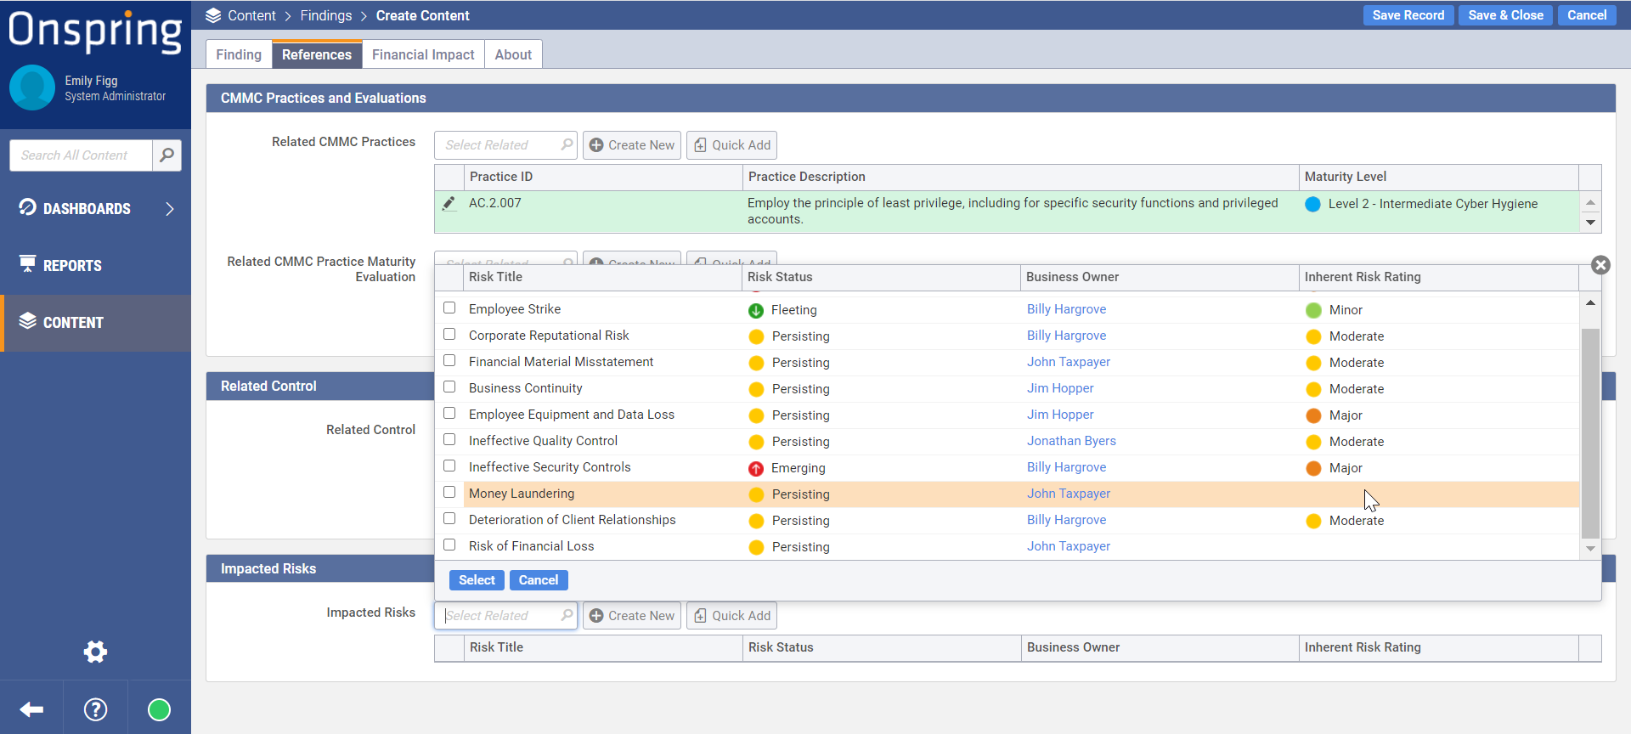Check the Ineffective Security Controls checkbox
This screenshot has height=734, width=1631.
449,466
